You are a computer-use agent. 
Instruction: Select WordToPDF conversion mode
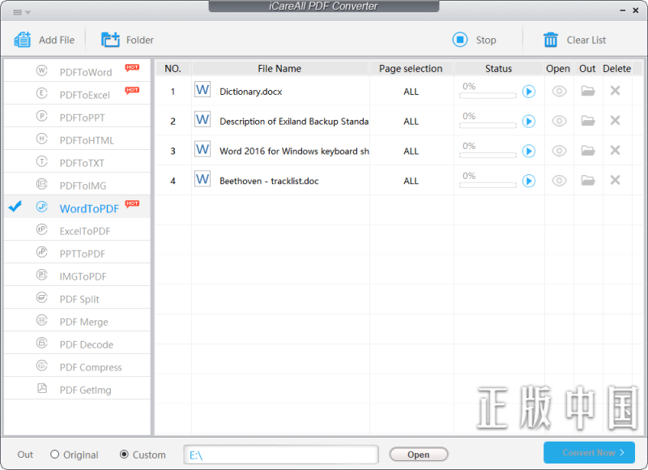tap(77, 207)
